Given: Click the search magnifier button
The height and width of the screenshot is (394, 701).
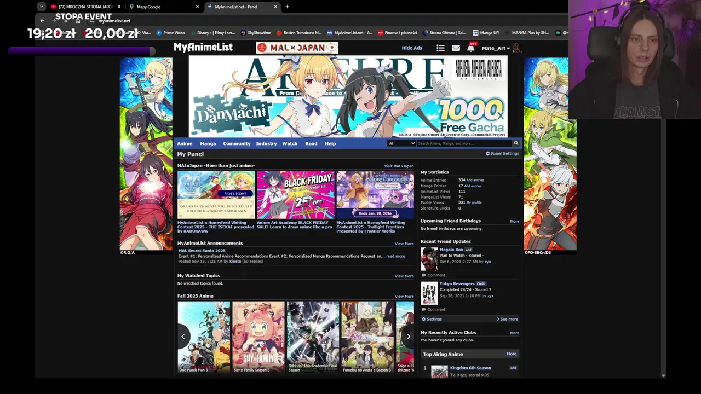Looking at the screenshot, I should (515, 143).
